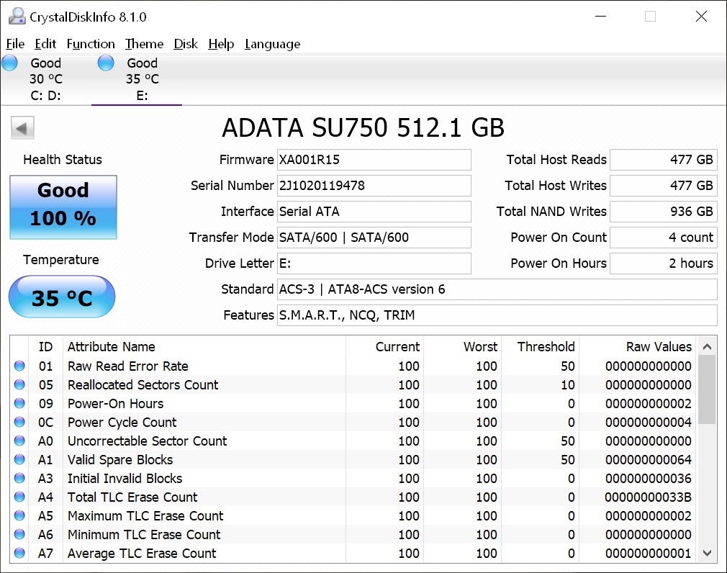The image size is (727, 573).
Task: Click status orb next to Total TLC Erase Count
Action: 19,497
